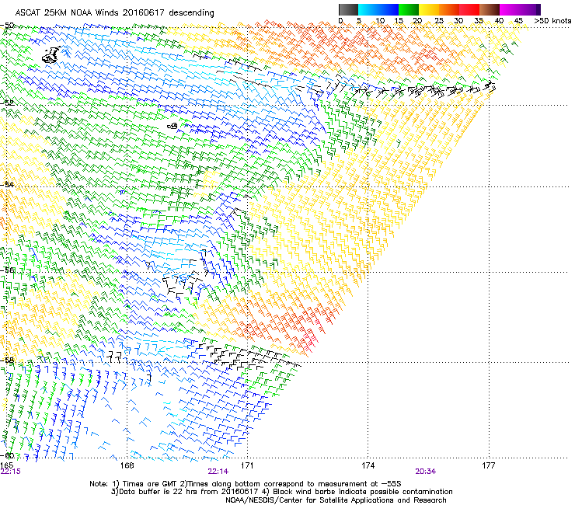Click the '0' legend scale label

pos(340,21)
